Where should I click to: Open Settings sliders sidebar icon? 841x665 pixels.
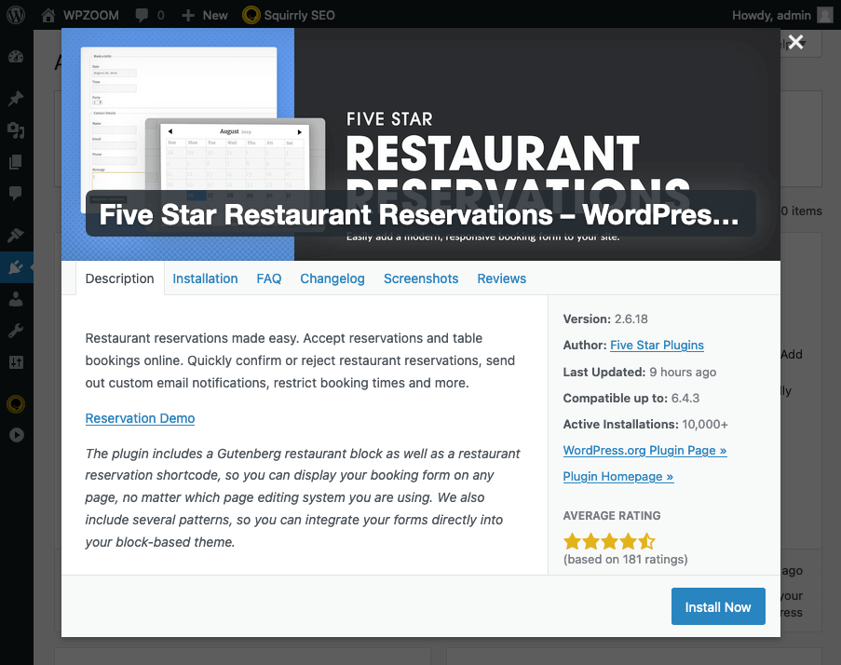tap(16, 362)
